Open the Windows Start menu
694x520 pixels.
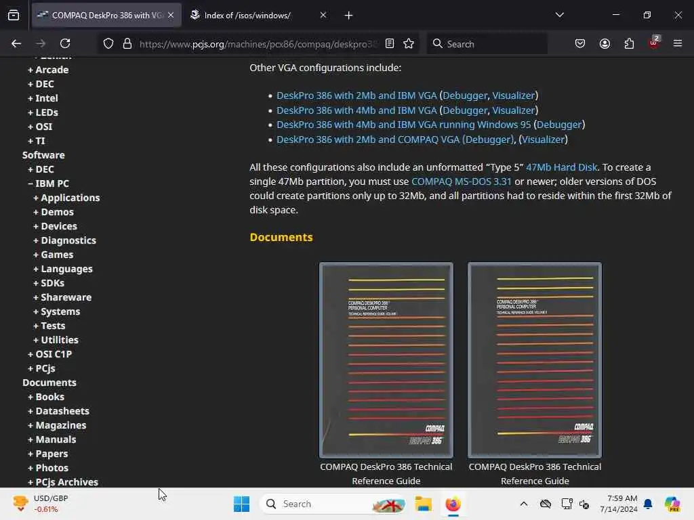pos(242,504)
